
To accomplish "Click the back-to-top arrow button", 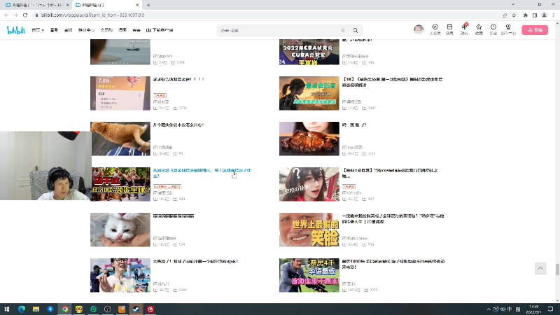I will click(x=540, y=268).
